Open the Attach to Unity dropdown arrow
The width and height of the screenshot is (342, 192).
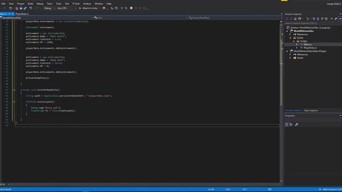99,9
